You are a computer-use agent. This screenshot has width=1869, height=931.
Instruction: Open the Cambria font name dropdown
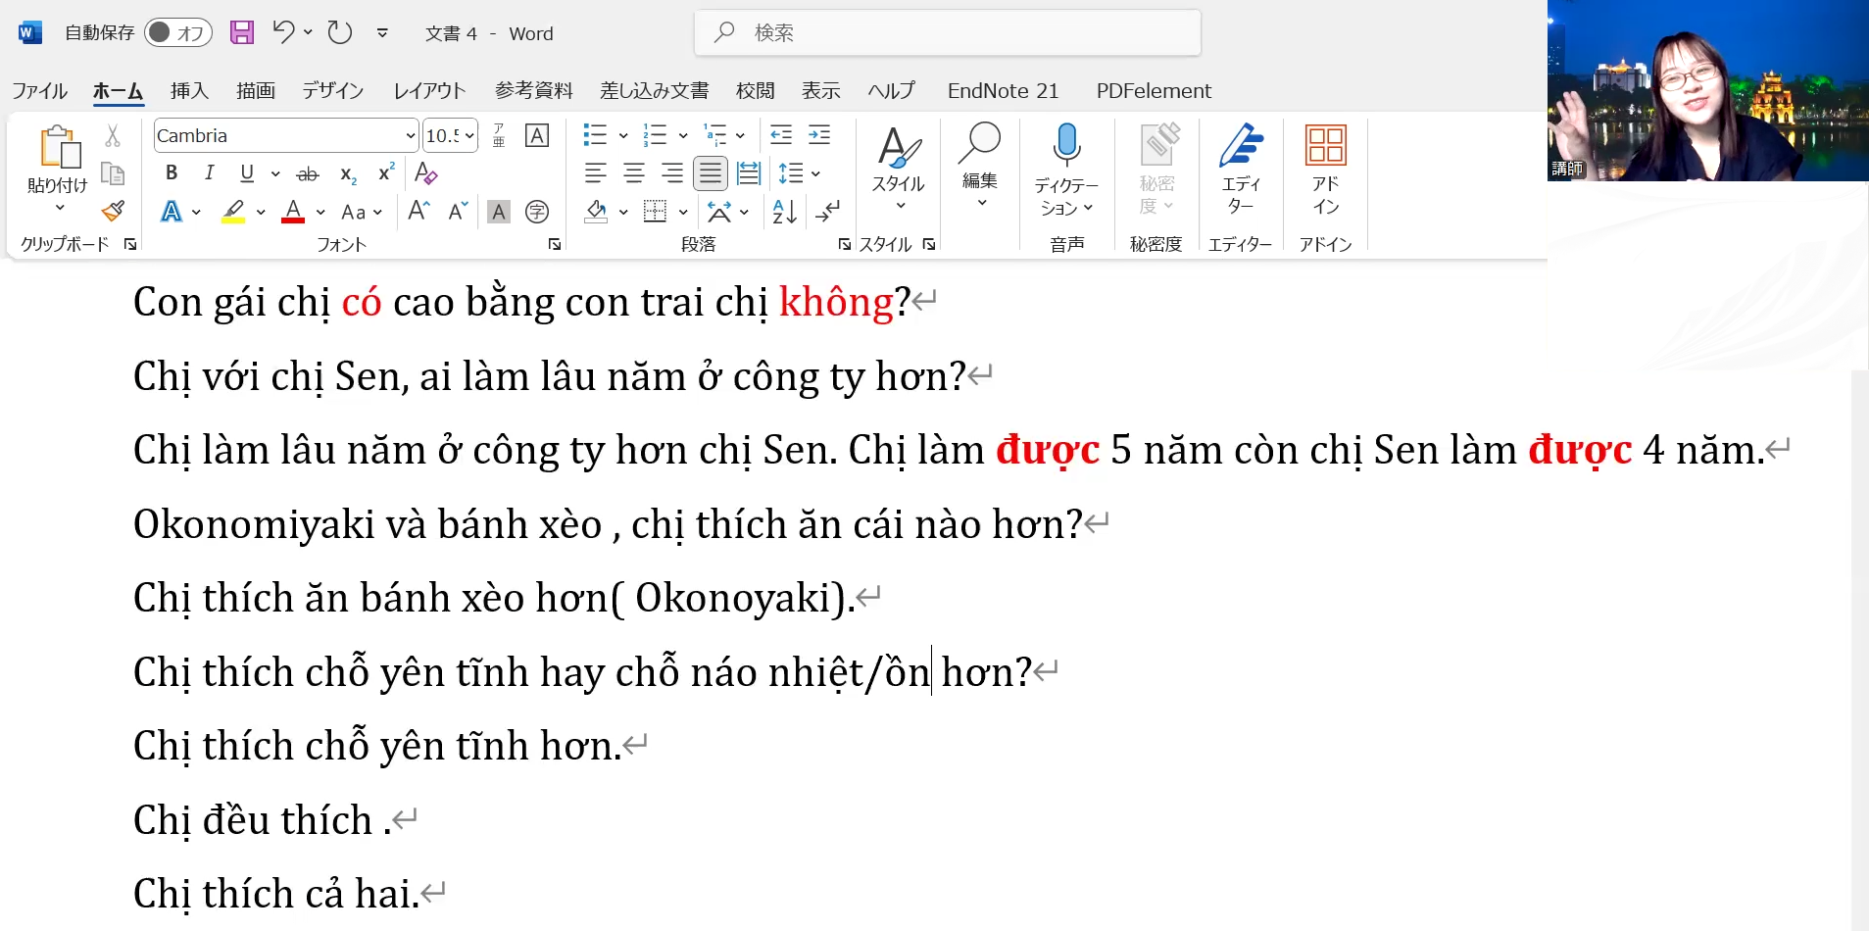coord(411,136)
